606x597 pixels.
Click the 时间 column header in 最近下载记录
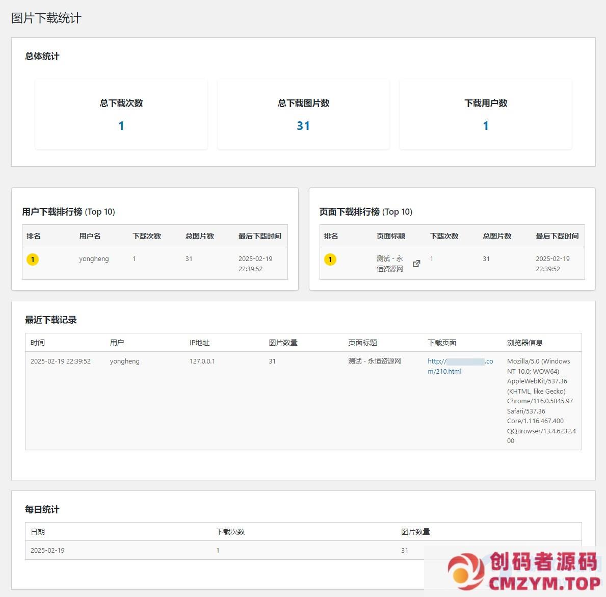click(37, 343)
